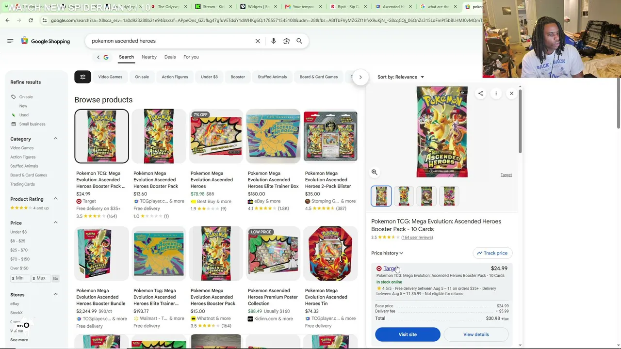Collapse the Price filter section

(55, 223)
